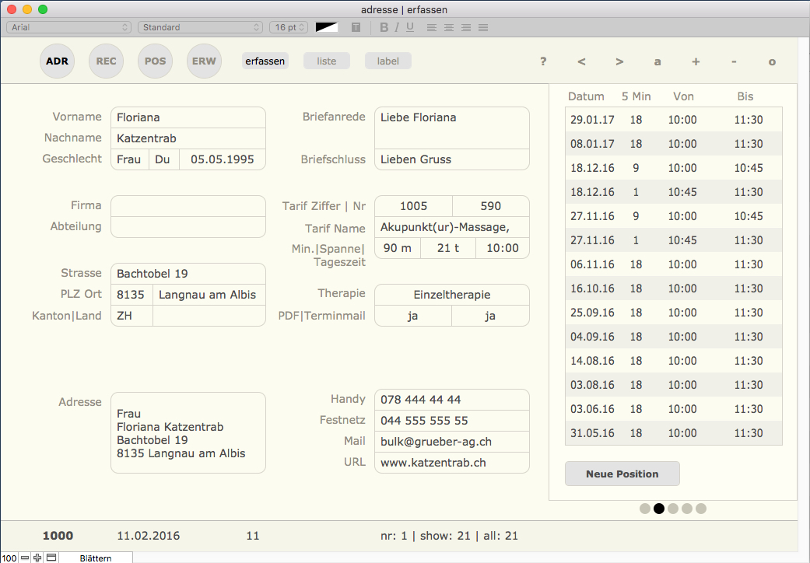Go to previous record with < arrow
Viewport: 810px width, 563px height.
pos(581,62)
